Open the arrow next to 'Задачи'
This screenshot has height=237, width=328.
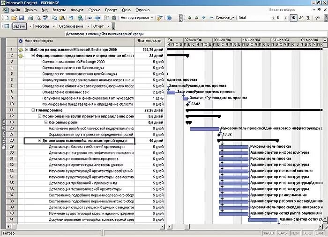[30, 26]
